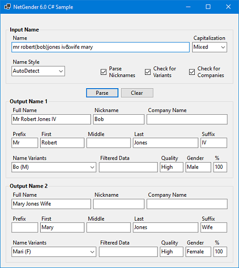Viewport: 239px width, 268px height.
Task: Click Output Name 2 Last field Jones
Action: 165,227
